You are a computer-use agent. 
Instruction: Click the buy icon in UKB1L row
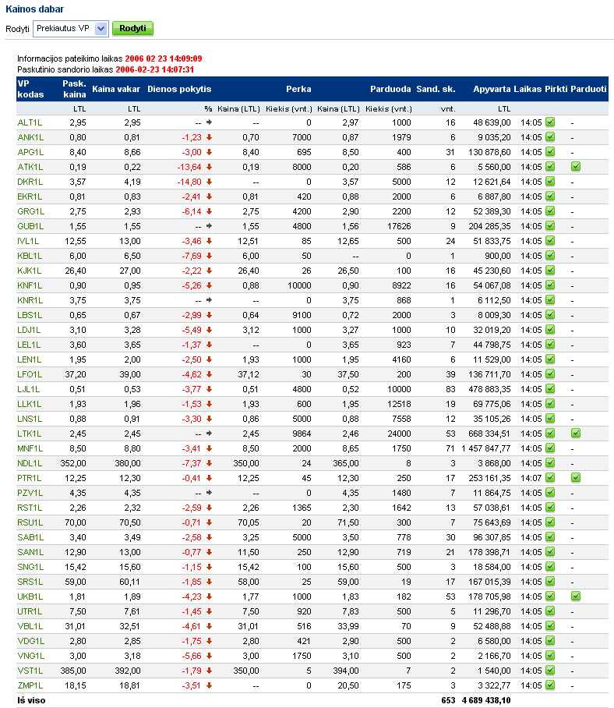click(550, 596)
